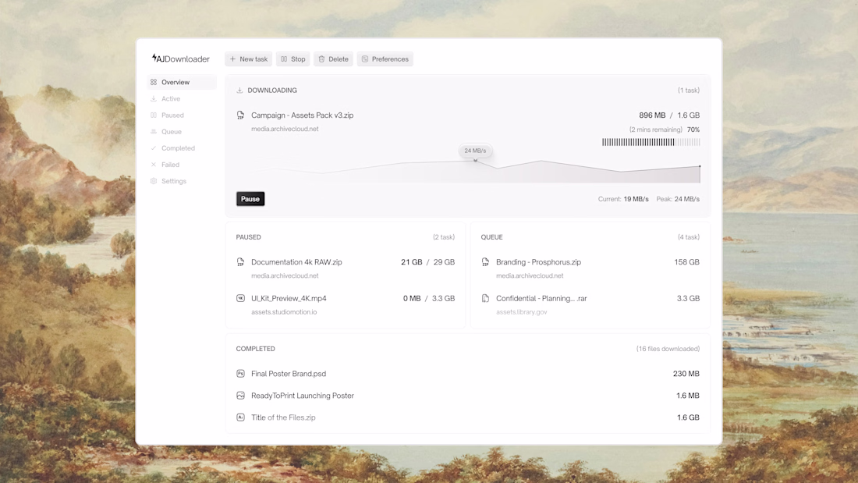Show Completed downloads
Viewport: 858px width, 483px height.
[x=182, y=147]
